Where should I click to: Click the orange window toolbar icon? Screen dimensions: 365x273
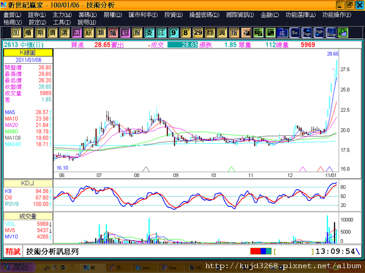(246, 33)
